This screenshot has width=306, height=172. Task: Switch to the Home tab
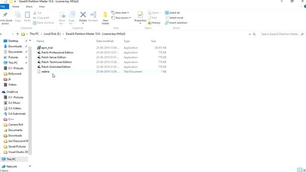click(16, 7)
